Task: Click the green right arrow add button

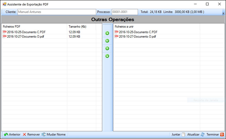Action: 107,33
